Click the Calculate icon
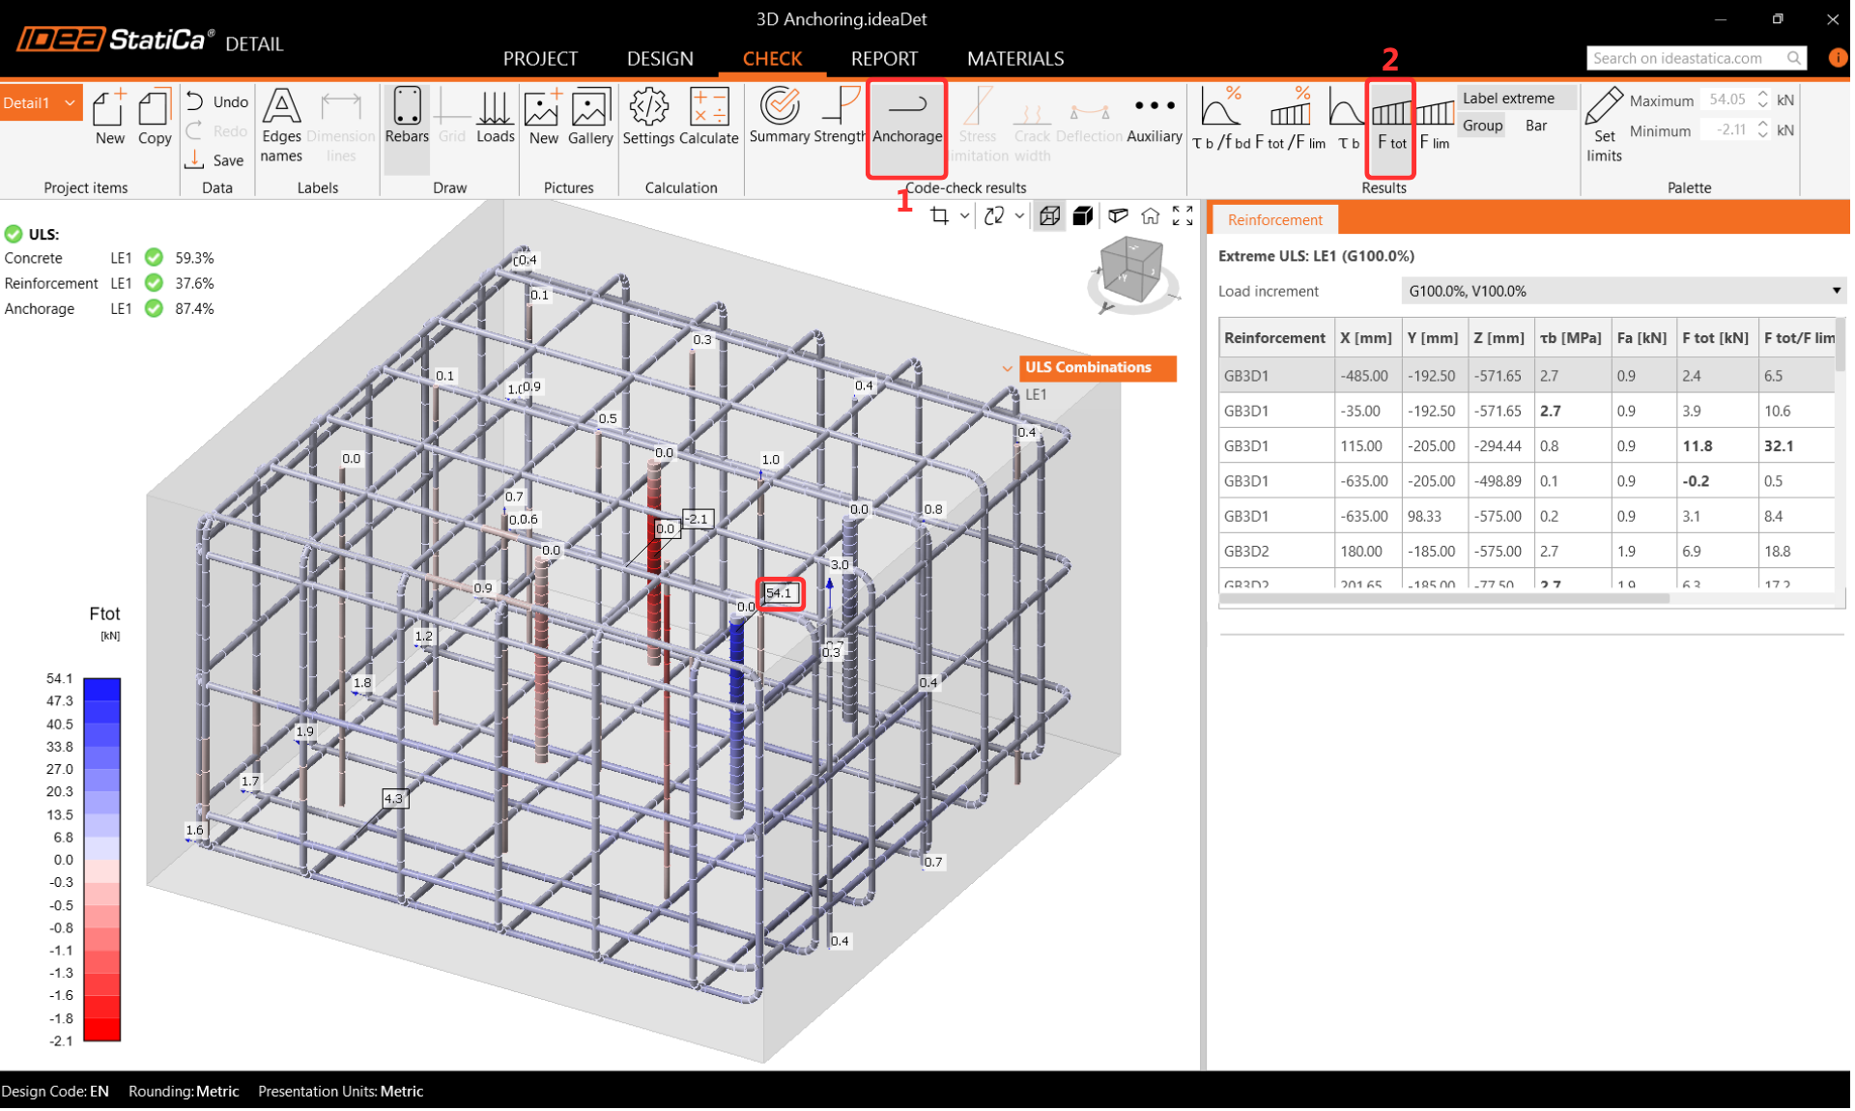1855x1111 pixels. pyautogui.click(x=708, y=117)
